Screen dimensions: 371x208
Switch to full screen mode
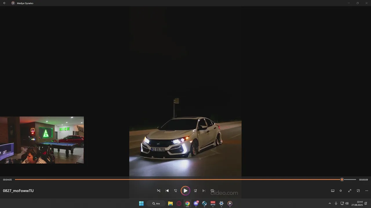point(350,191)
